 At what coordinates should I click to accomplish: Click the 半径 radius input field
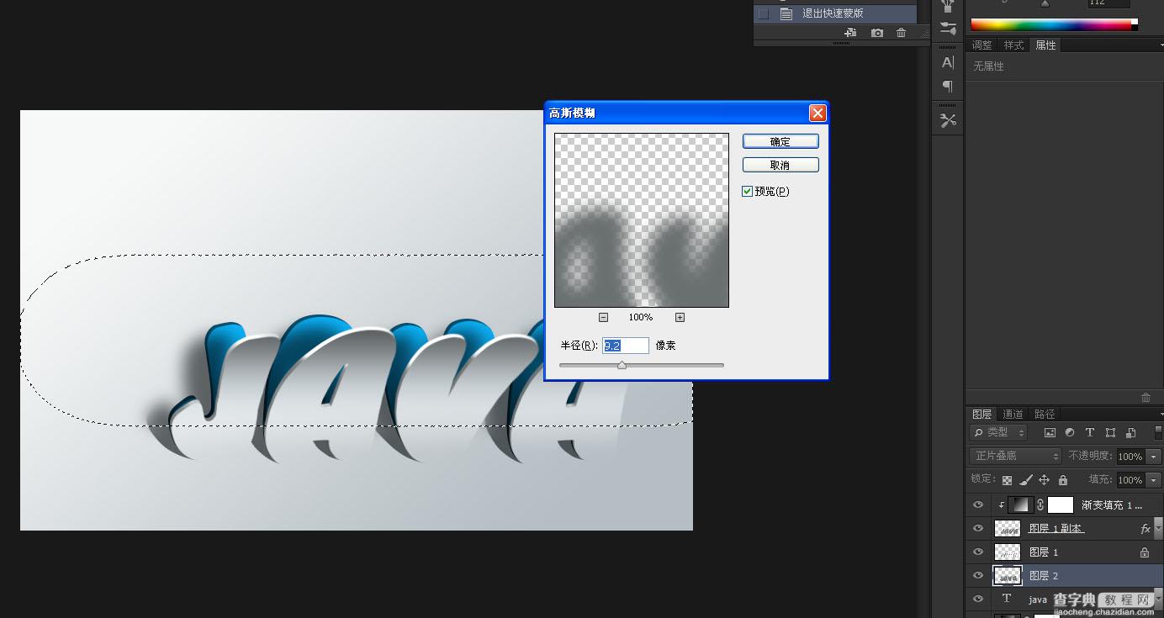coord(626,346)
